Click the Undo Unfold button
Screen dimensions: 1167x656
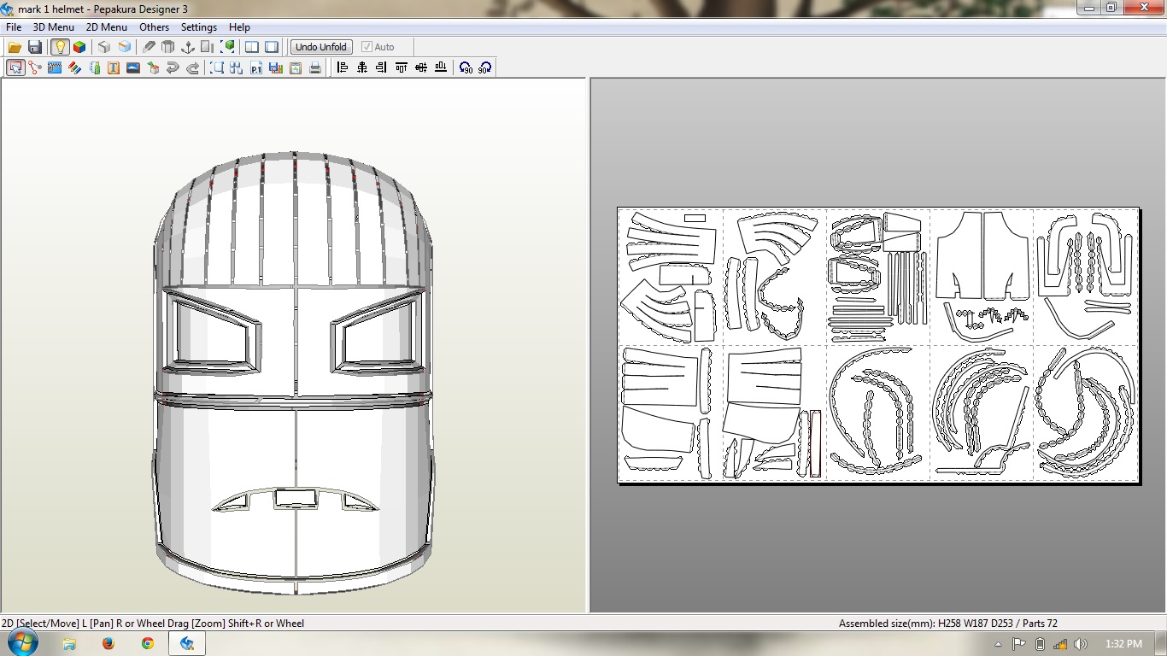coord(321,47)
